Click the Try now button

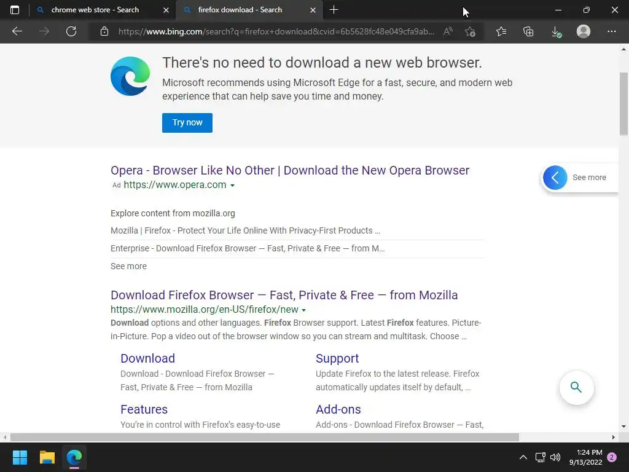187,122
